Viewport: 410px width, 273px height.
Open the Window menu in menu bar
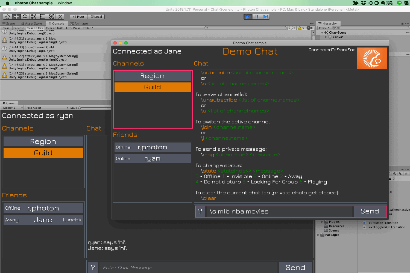65,3
